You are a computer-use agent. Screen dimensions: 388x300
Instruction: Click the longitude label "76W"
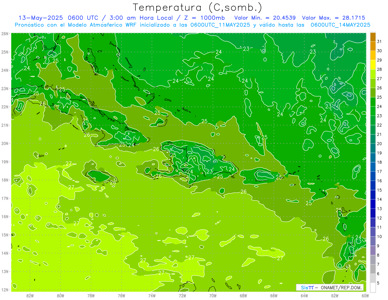122,295
